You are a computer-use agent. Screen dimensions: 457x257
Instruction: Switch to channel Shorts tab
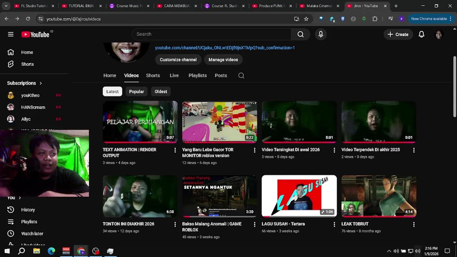(153, 75)
